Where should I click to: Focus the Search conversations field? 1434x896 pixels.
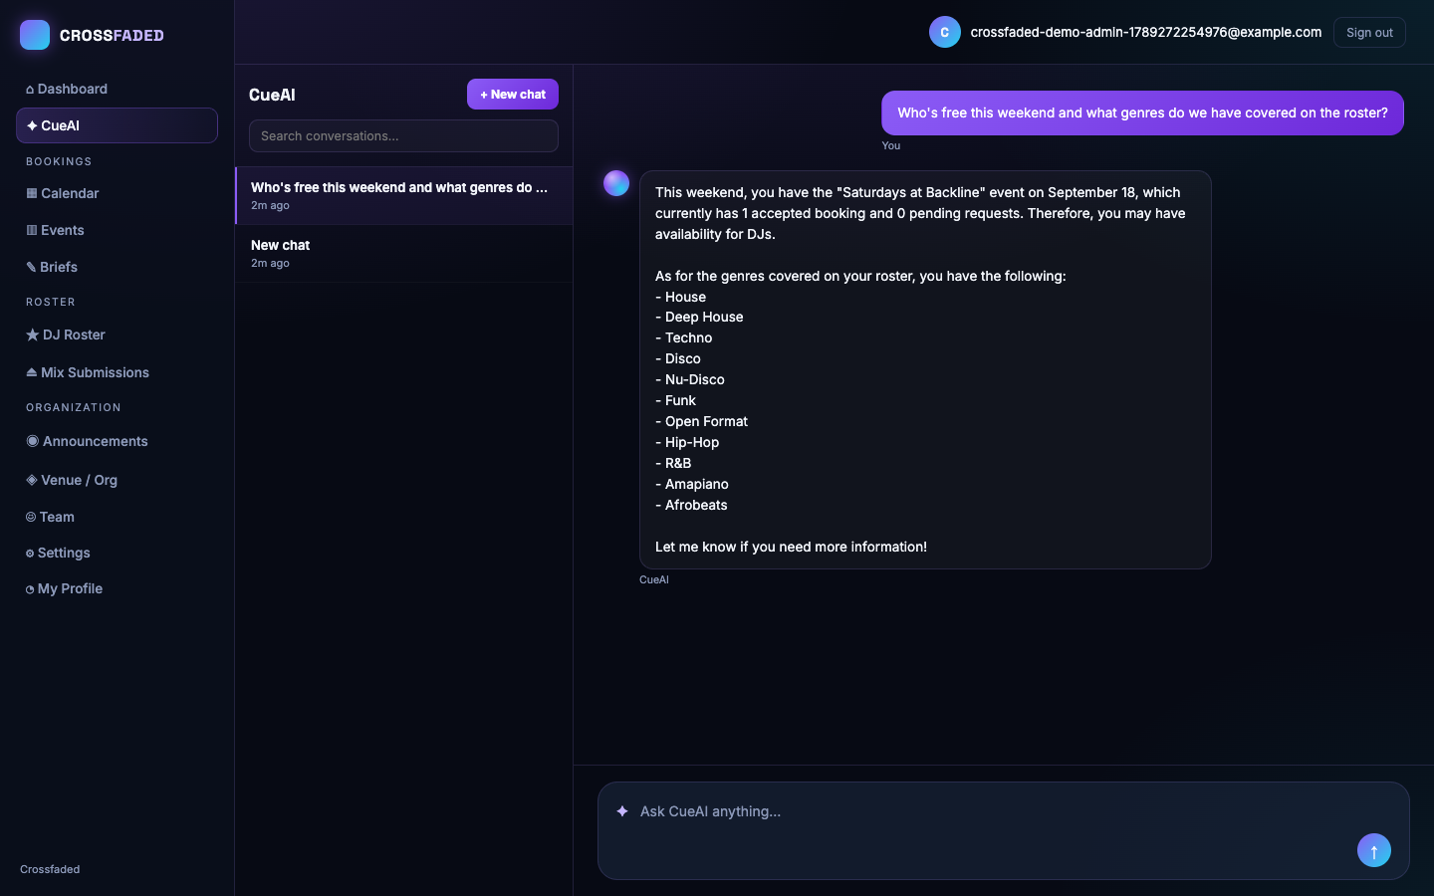[x=403, y=136]
